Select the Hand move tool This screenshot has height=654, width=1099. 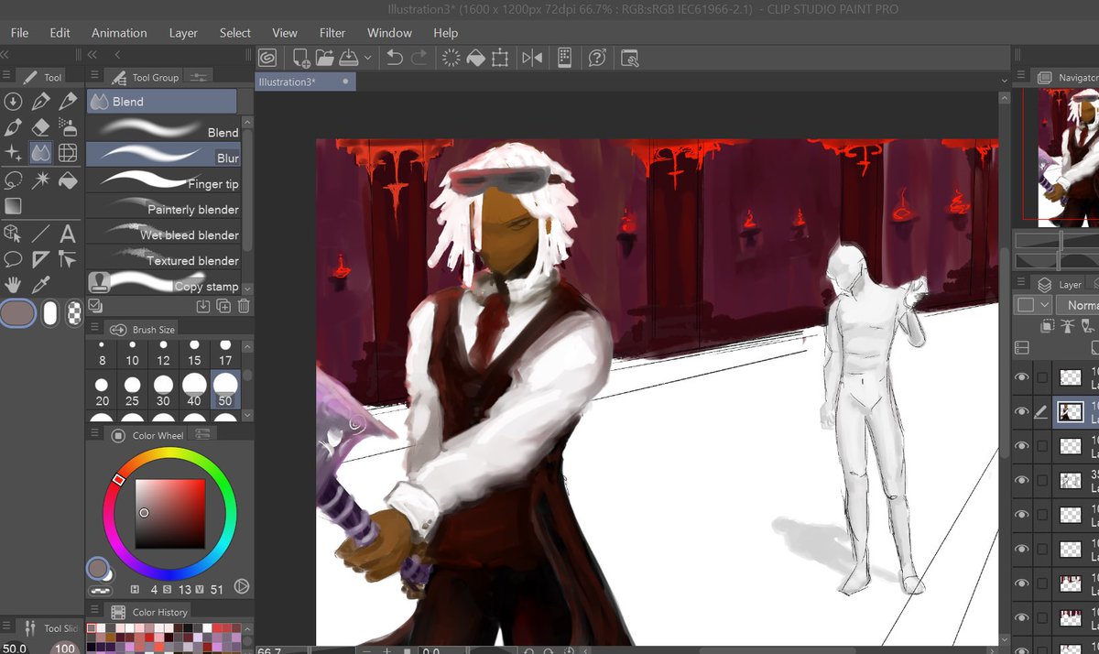point(13,285)
